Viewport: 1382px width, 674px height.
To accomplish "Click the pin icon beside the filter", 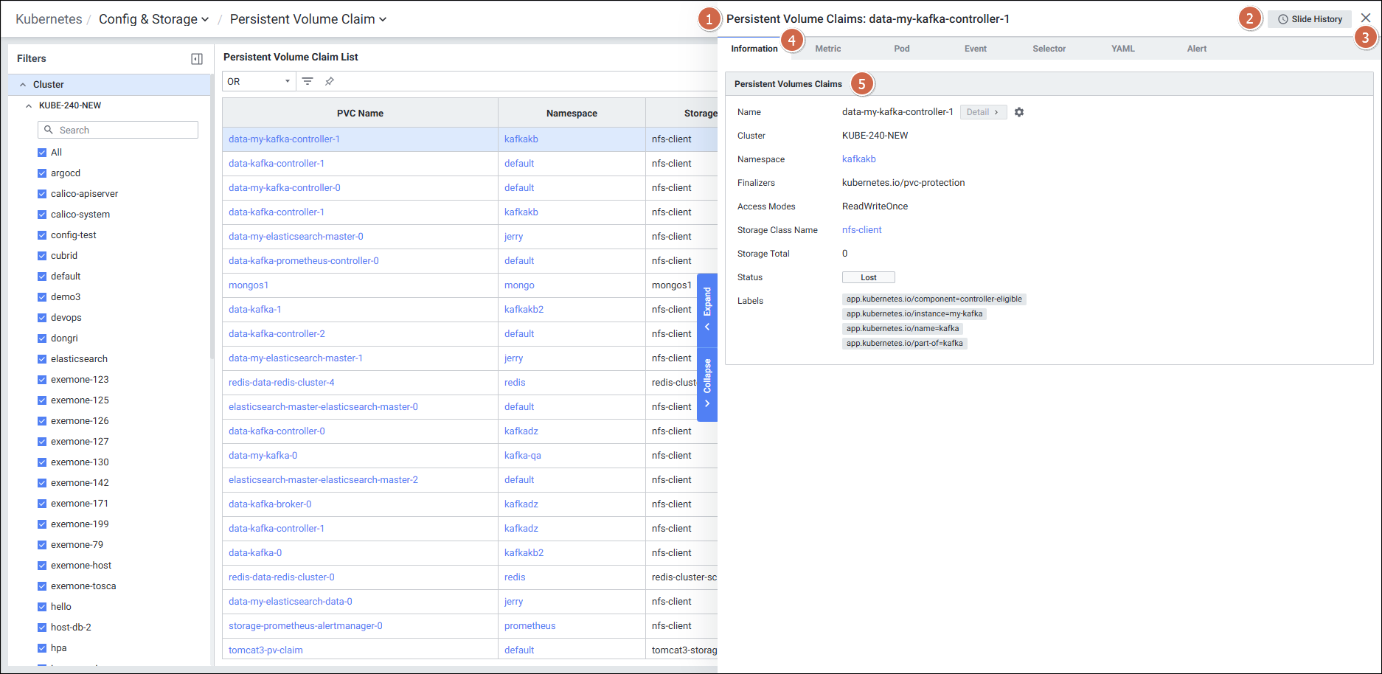I will tap(330, 81).
